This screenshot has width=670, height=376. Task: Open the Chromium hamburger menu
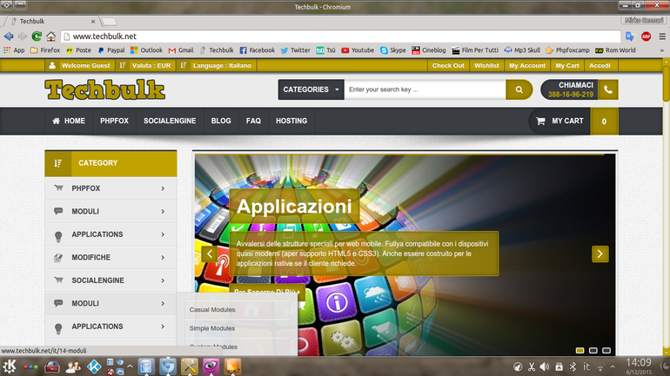662,36
